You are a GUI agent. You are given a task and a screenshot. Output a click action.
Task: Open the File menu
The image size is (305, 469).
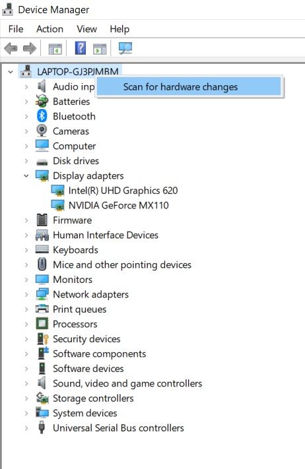pos(16,29)
